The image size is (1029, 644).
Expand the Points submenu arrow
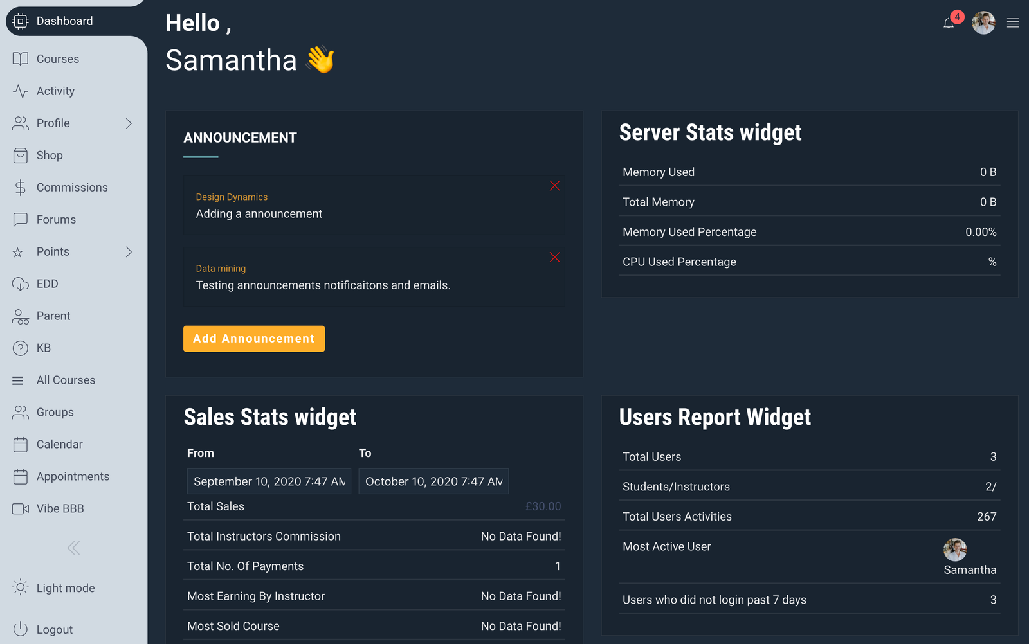click(129, 252)
